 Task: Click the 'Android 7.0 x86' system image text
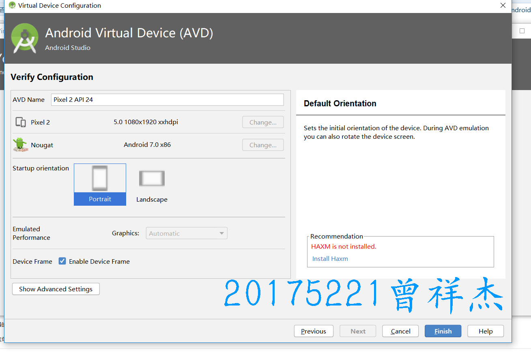coord(147,144)
